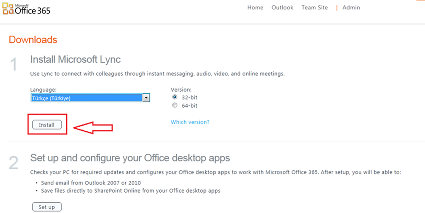Select the 64-bit version radio button
425x213 pixels.
(x=175, y=105)
